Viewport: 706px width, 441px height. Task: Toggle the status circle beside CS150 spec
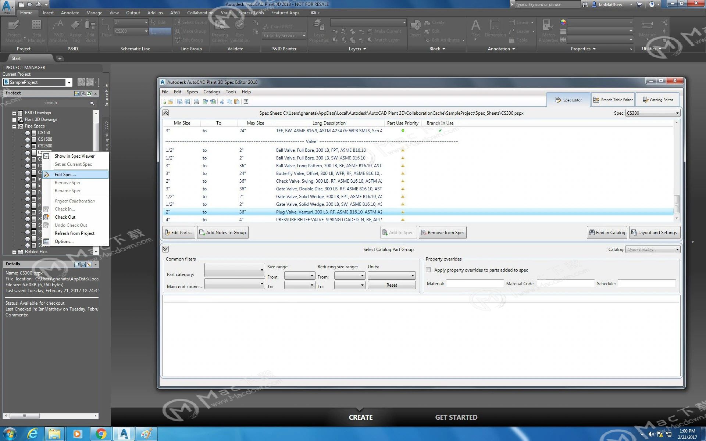(28, 133)
